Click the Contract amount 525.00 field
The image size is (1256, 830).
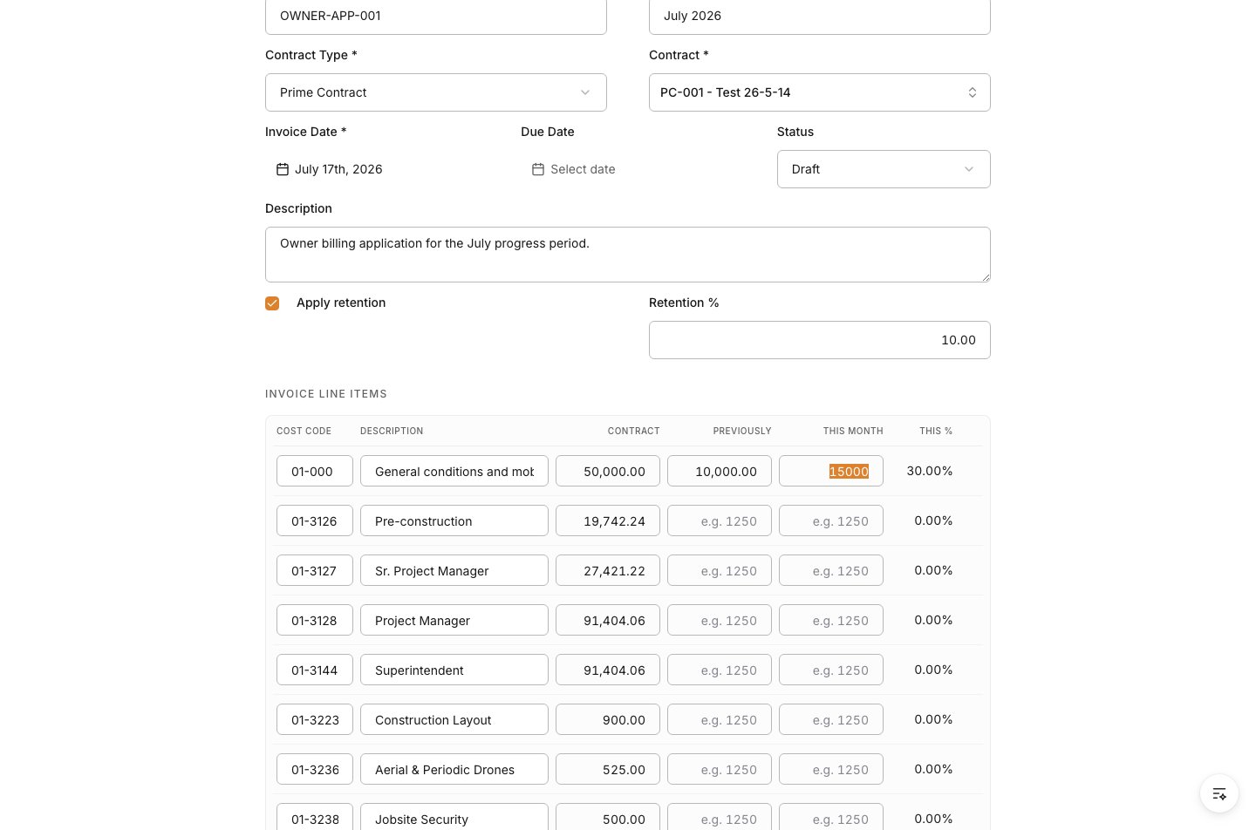[608, 769]
